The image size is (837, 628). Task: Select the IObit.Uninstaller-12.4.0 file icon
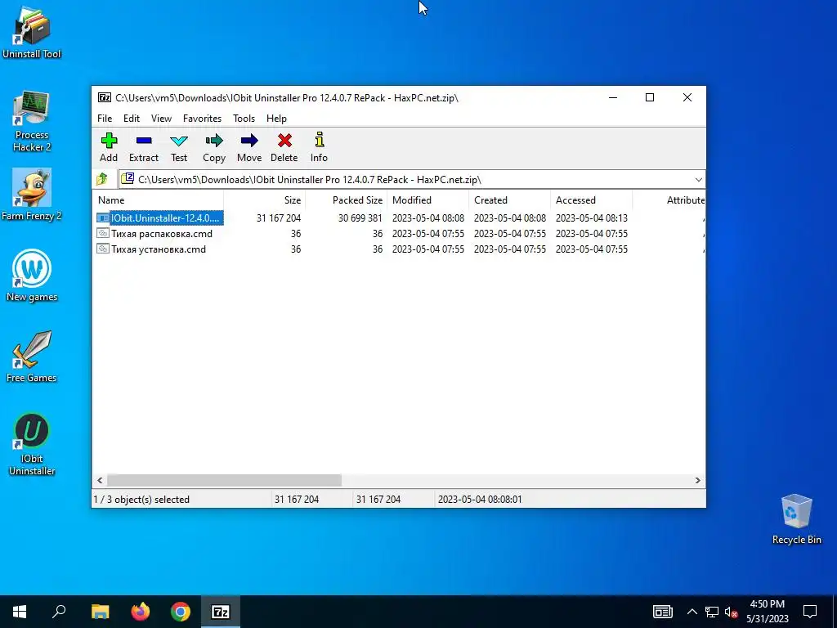tap(103, 218)
